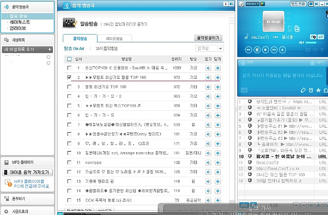Switch to the 음악방송 tab
The image size is (328, 215).
[80, 39]
